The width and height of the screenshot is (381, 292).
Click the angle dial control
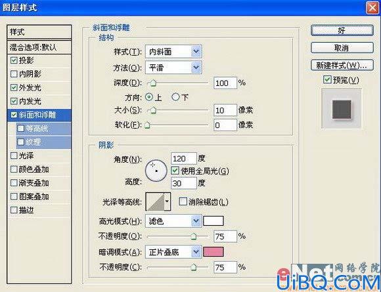point(156,171)
